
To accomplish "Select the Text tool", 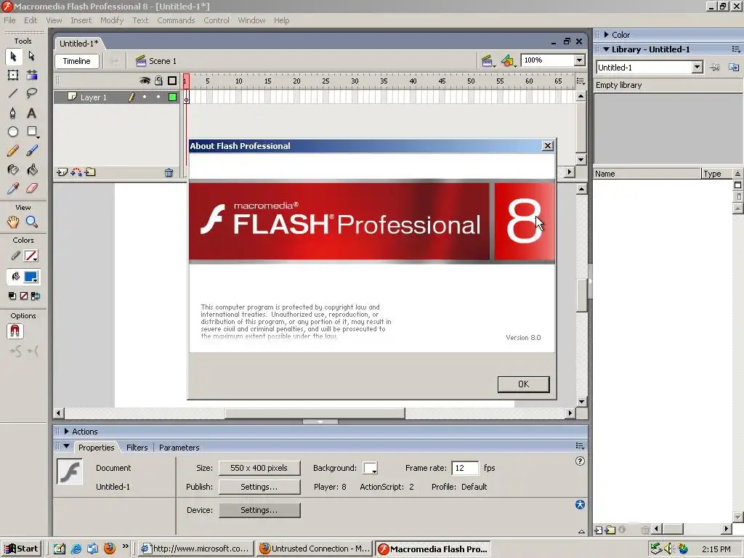I will pos(32,113).
